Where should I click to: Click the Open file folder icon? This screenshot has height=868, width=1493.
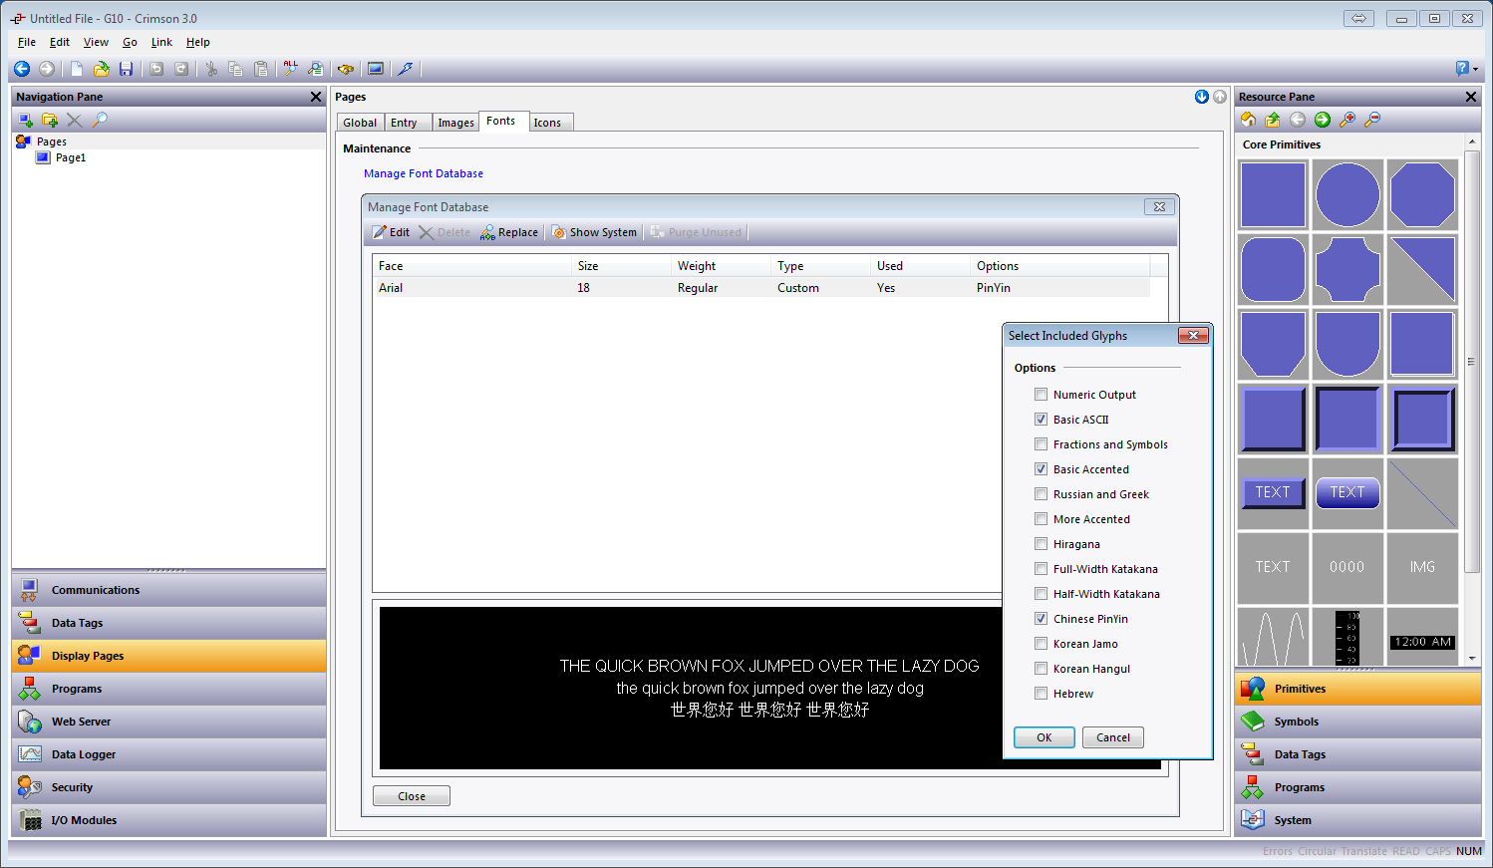[x=102, y=69]
